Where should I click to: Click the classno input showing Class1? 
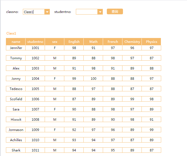coord(34,12)
